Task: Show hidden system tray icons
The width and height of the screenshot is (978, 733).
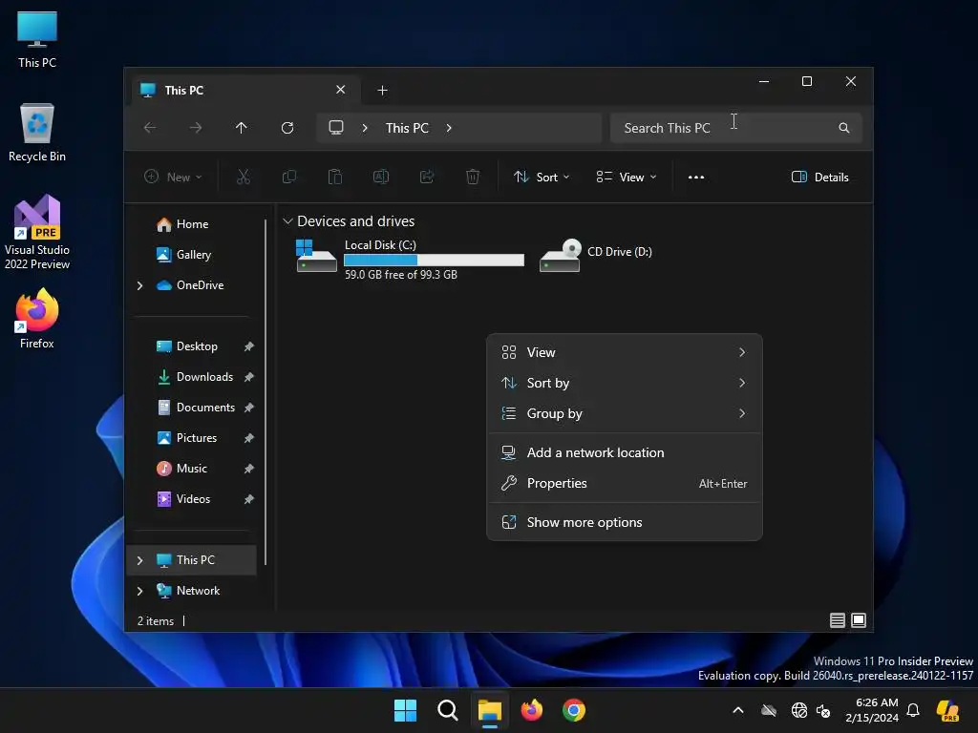Action: pos(738,710)
